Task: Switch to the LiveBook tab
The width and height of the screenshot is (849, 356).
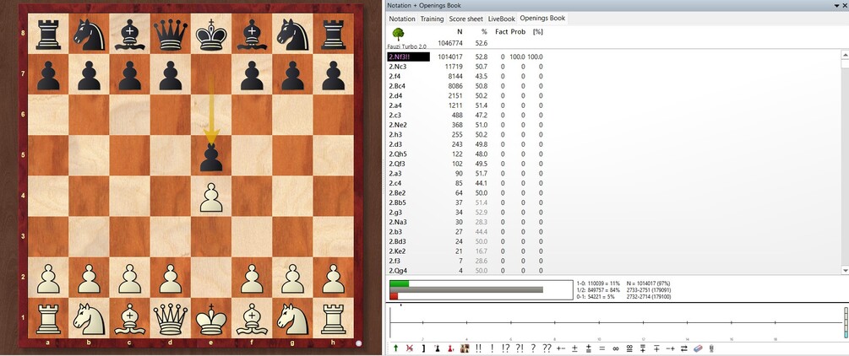Action: pos(502,19)
